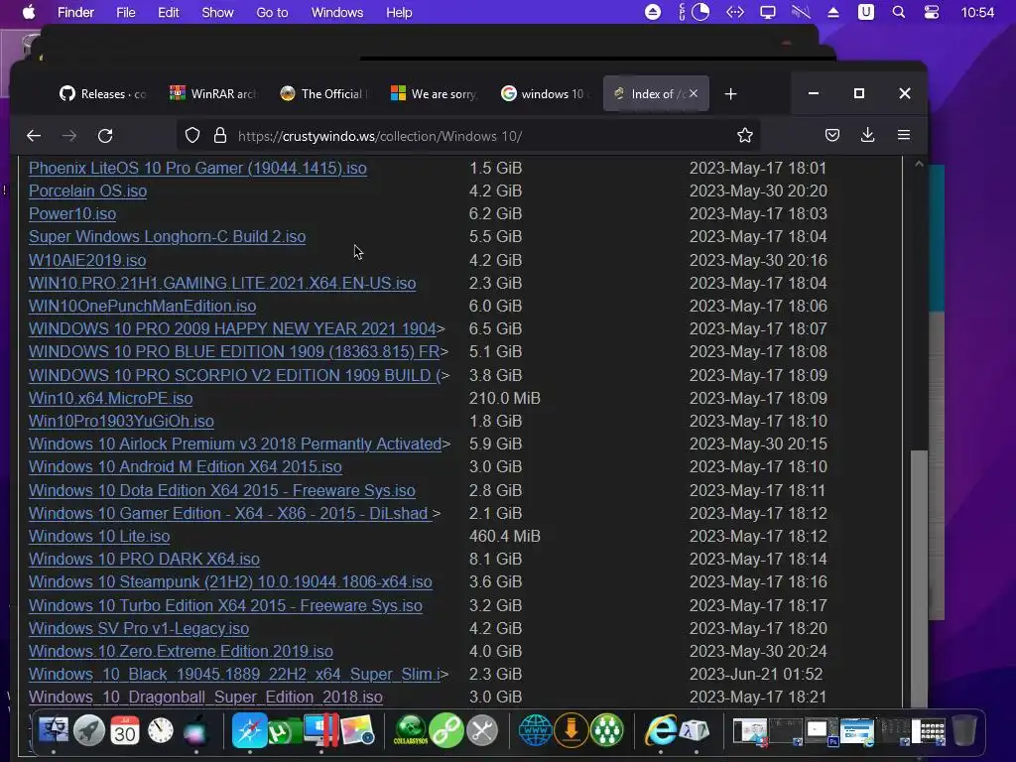1016x762 pixels.
Task: Download WIN10OnePunchManEdition.iso
Action: [143, 306]
